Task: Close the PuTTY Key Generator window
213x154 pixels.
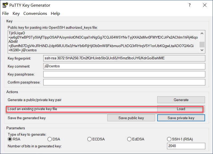Action: coord(205,5)
